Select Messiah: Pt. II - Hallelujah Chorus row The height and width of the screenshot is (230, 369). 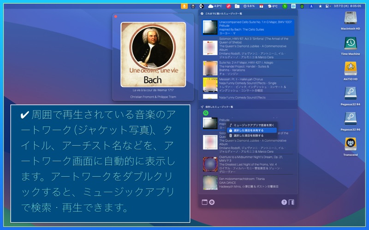pos(248,85)
